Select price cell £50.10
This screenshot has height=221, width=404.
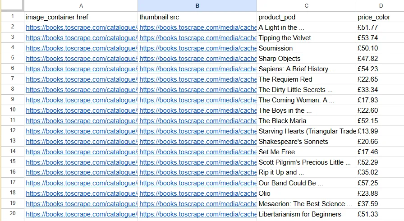pyautogui.click(x=380, y=48)
